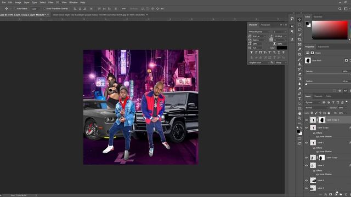Screen dimensions: 351x197
Task: Toggle visibility of Layer 4
Action: [307, 180]
